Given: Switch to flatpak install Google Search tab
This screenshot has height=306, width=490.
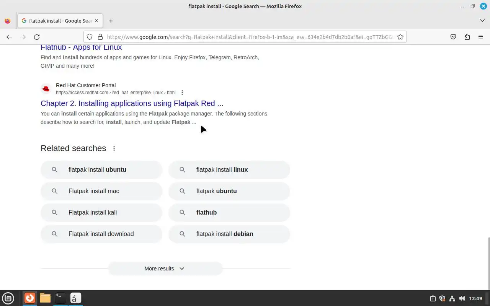Looking at the screenshot, I should (60, 21).
